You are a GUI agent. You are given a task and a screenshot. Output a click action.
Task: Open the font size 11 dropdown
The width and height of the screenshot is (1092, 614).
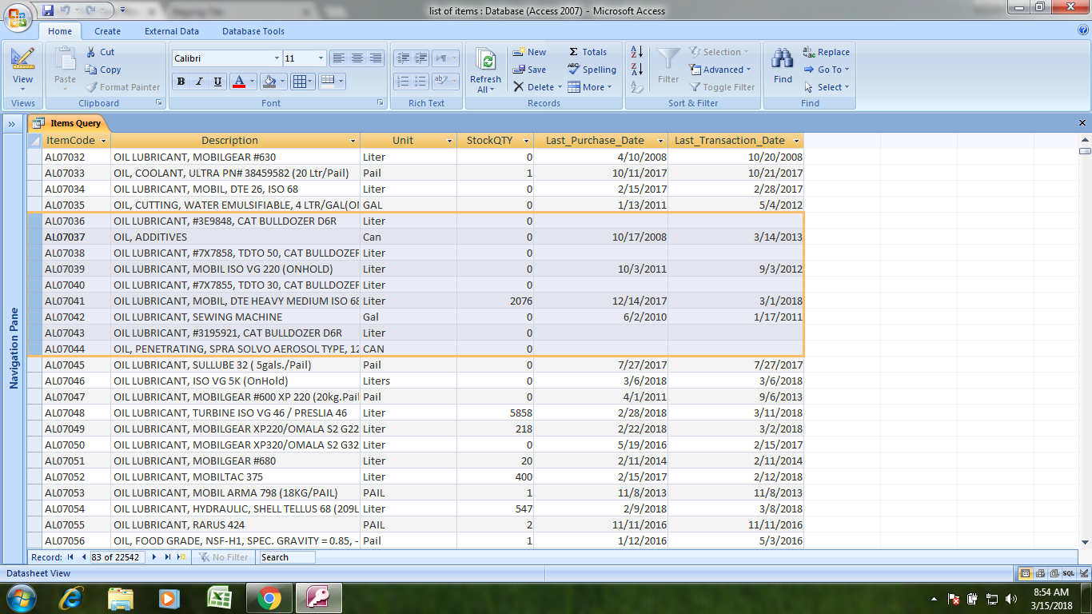321,58
